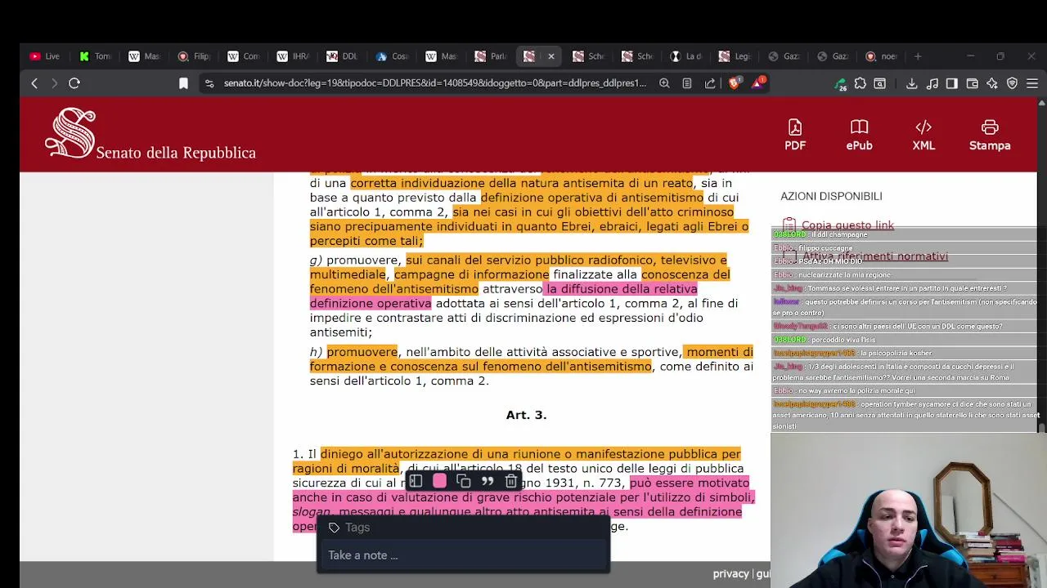This screenshot has height=588, width=1047.
Task: Bookmark this page with the bookmark icon
Action: [183, 82]
